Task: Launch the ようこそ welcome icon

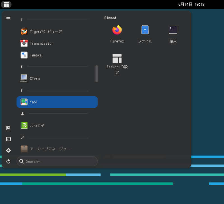Action: [24, 125]
